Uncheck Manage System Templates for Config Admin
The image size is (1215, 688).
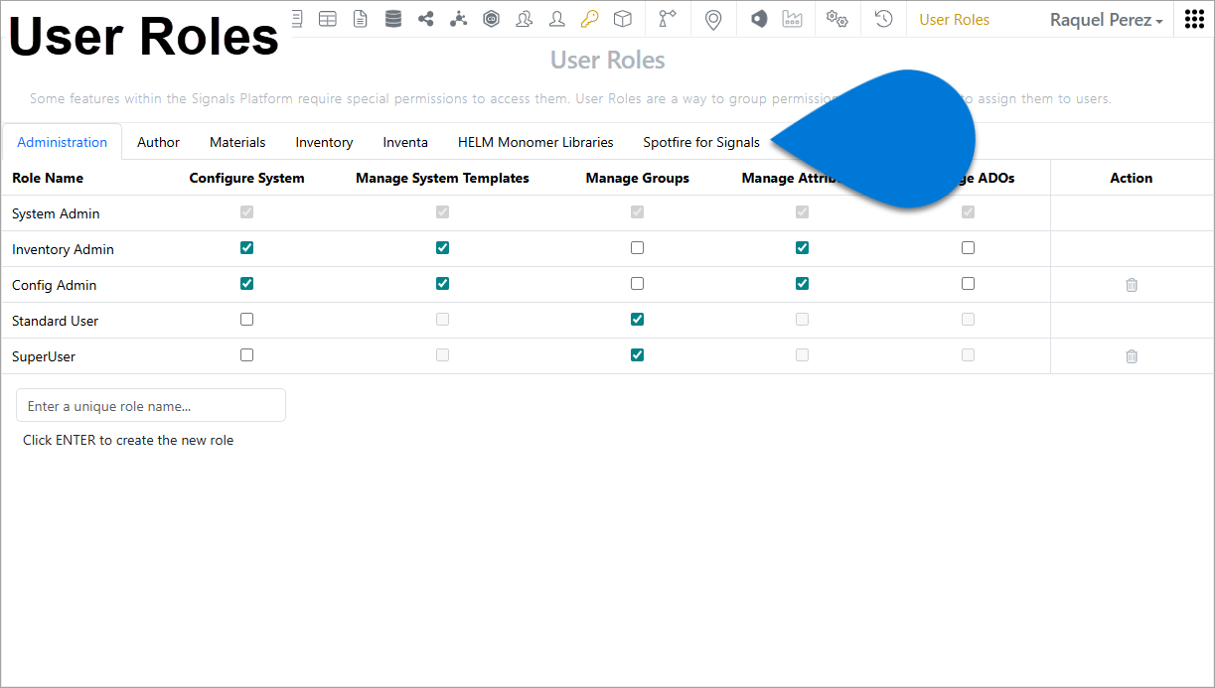pos(443,284)
